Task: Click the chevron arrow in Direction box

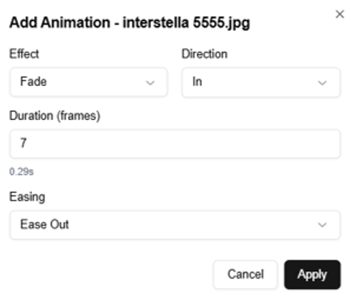Action: (322, 83)
